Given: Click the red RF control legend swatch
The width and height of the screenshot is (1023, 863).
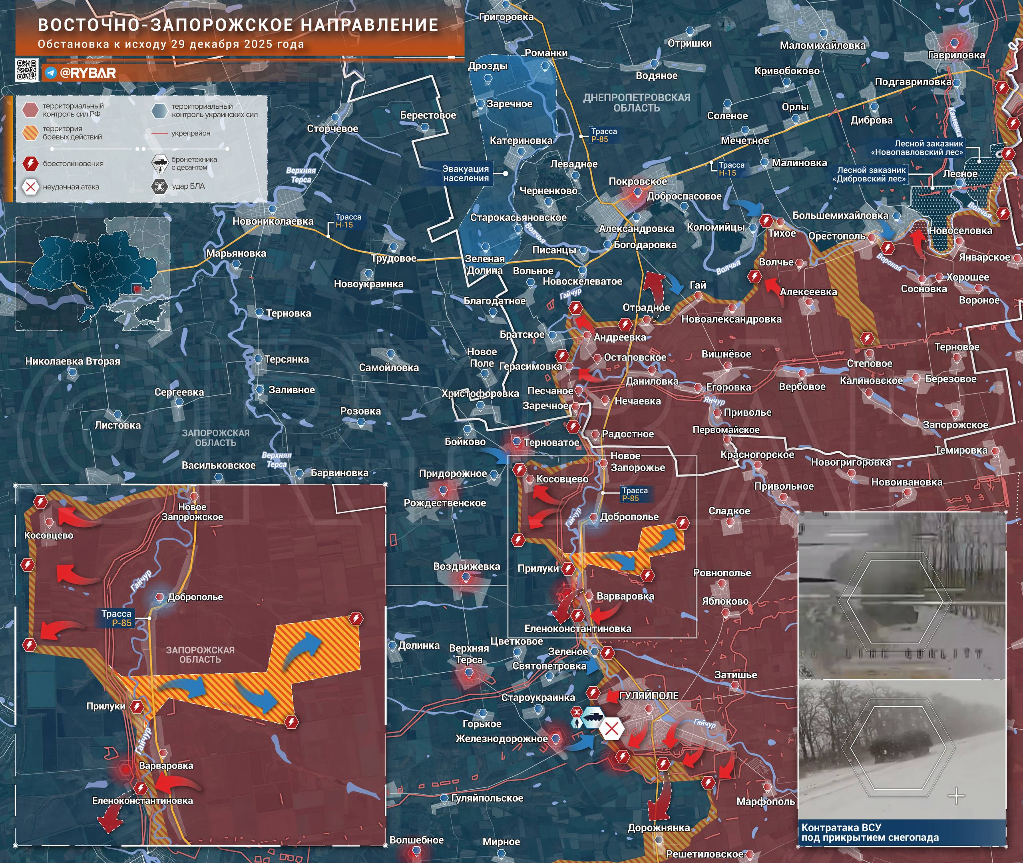Looking at the screenshot, I should [30, 110].
